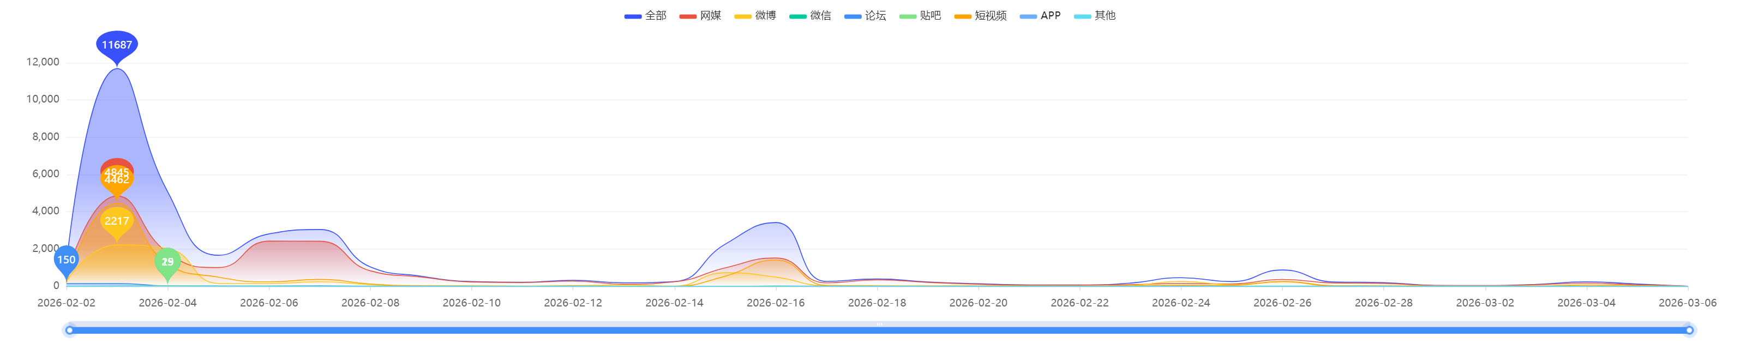Click the 其他 legend item
The width and height of the screenshot is (1740, 349).
click(x=1094, y=15)
